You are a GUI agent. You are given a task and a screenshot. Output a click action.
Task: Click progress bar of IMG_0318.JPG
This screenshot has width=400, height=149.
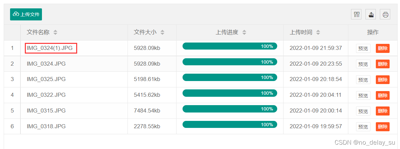(x=230, y=125)
